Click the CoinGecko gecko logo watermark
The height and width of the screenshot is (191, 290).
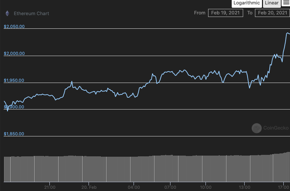256,128
